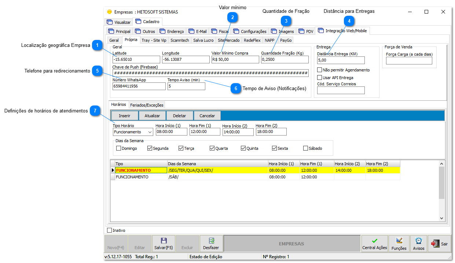455x263 pixels.
Task: Click the Desfazer undo icon
Action: [x=211, y=241]
